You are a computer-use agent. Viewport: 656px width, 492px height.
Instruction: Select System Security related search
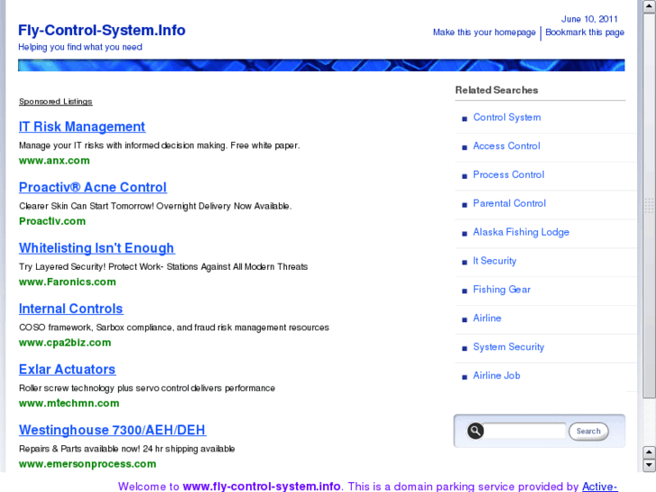click(508, 347)
